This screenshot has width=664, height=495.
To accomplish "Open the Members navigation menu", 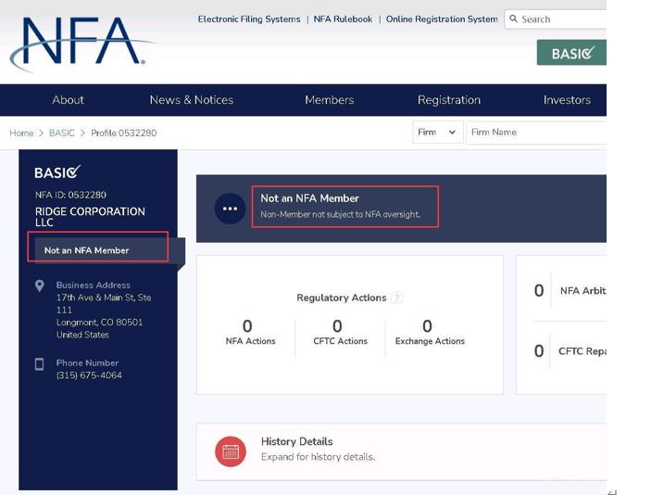I will tap(329, 100).
